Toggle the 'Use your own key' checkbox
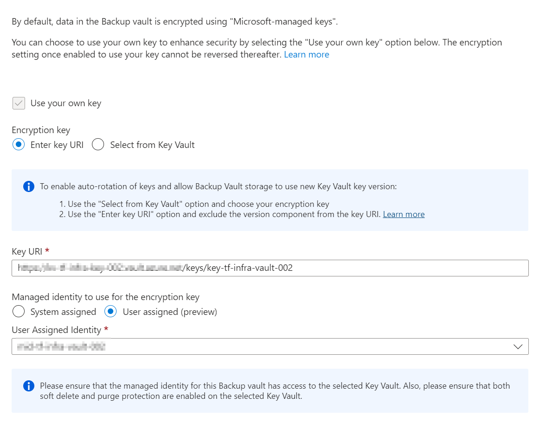The height and width of the screenshot is (429, 546). [19, 103]
